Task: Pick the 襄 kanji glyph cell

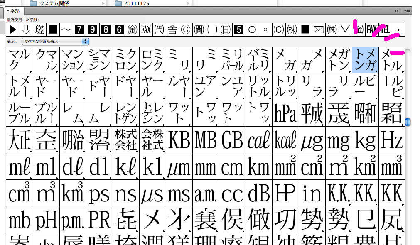Action: pos(206,220)
